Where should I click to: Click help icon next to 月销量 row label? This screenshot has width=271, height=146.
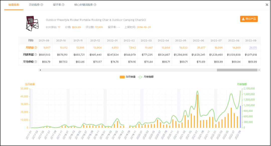click(x=36, y=48)
